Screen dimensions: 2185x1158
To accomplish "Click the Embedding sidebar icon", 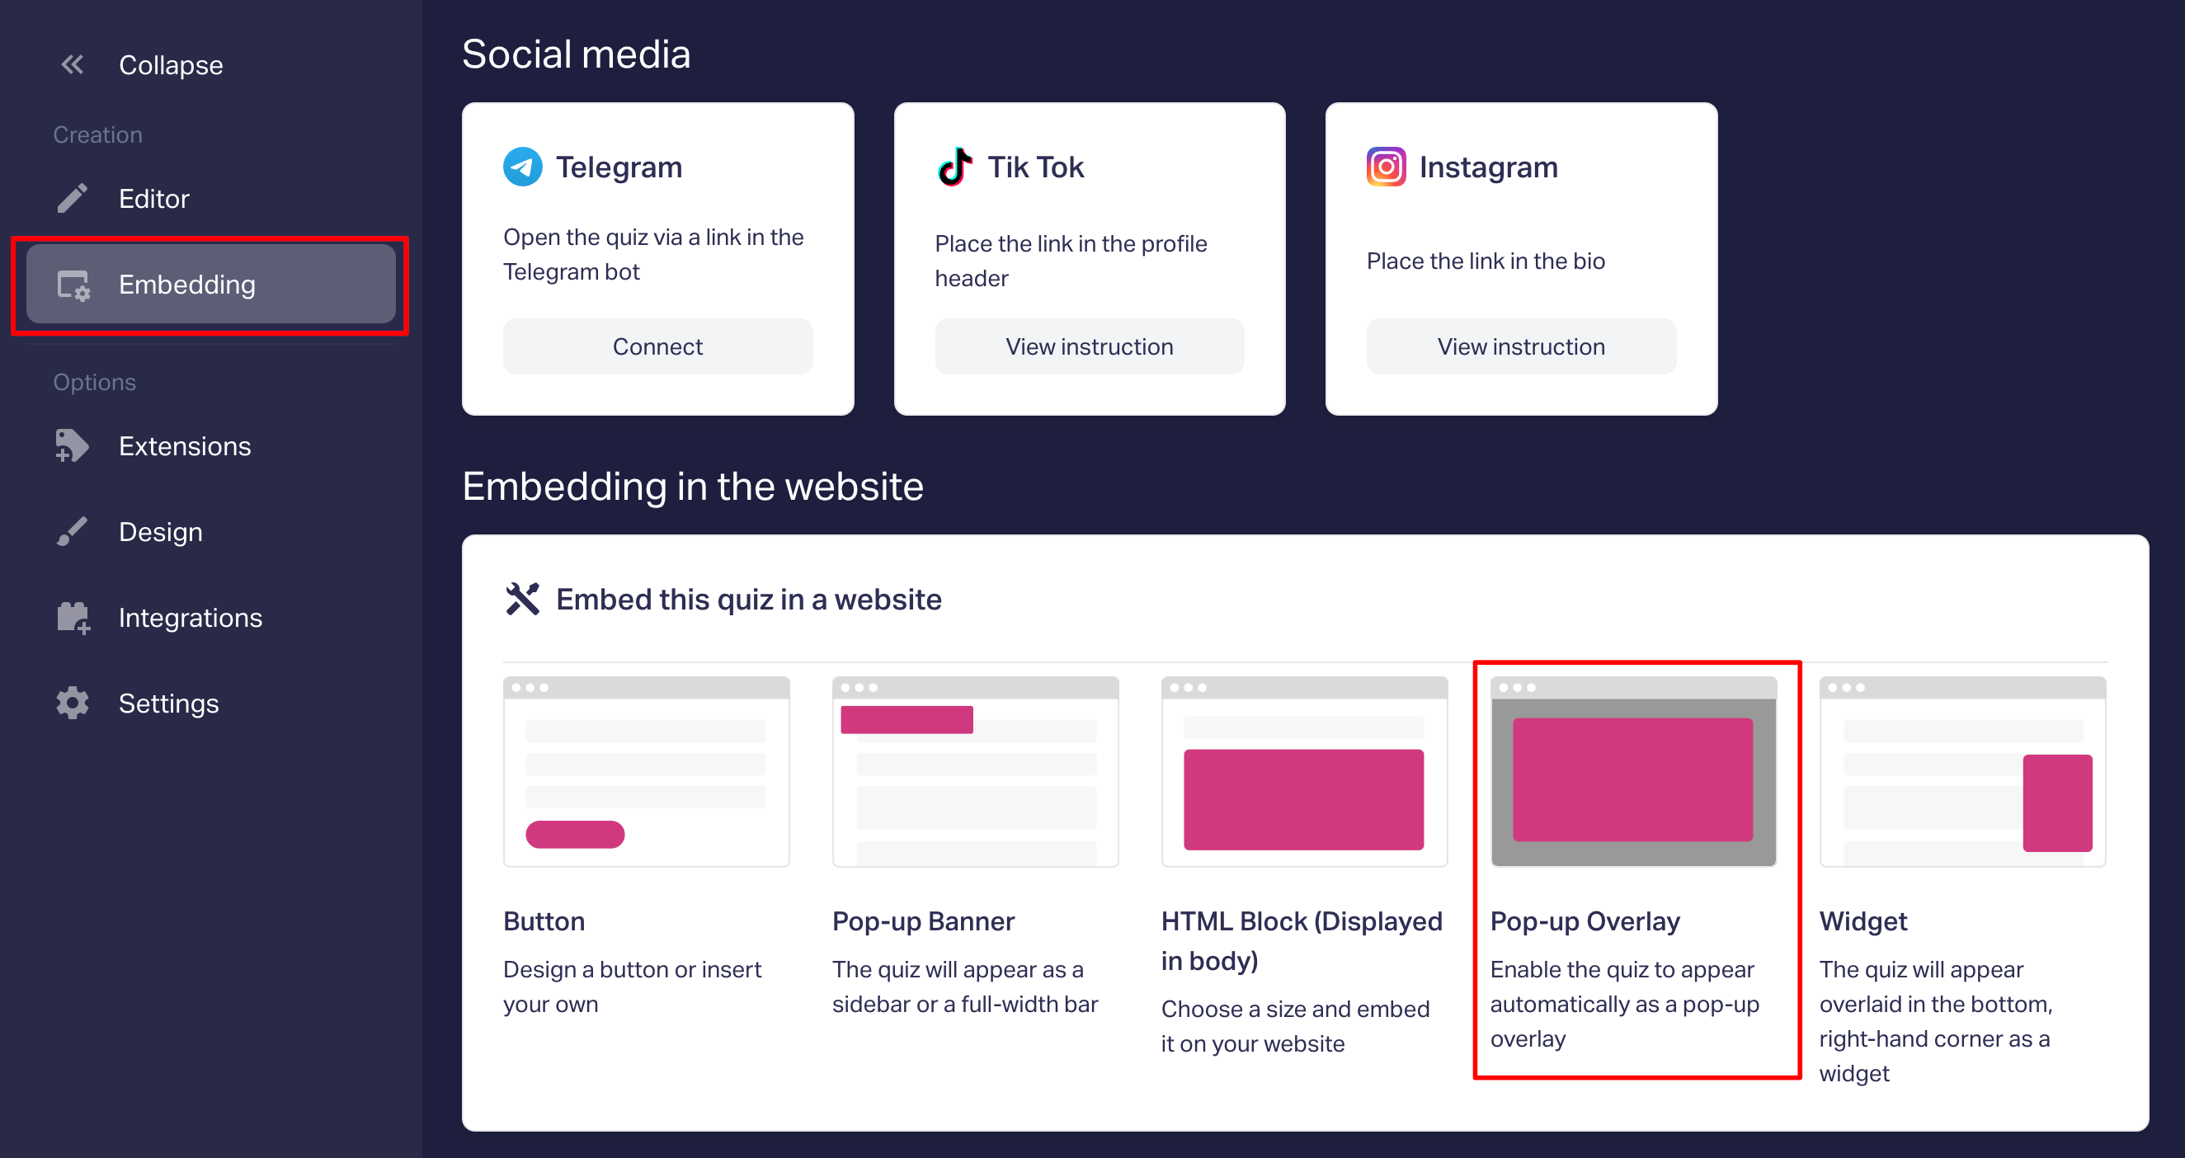I will pyautogui.click(x=73, y=285).
